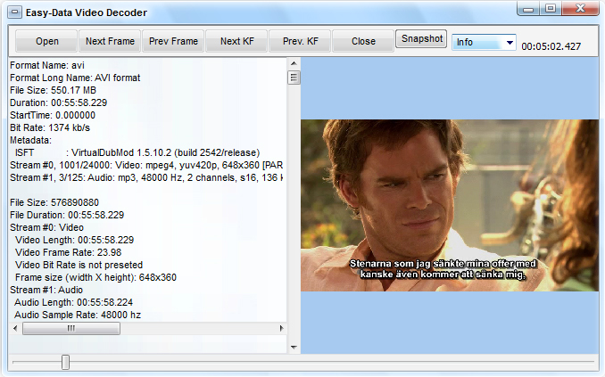The image size is (605, 377).
Task: Jump to previous keyframe with Prev. KF
Action: pos(300,41)
